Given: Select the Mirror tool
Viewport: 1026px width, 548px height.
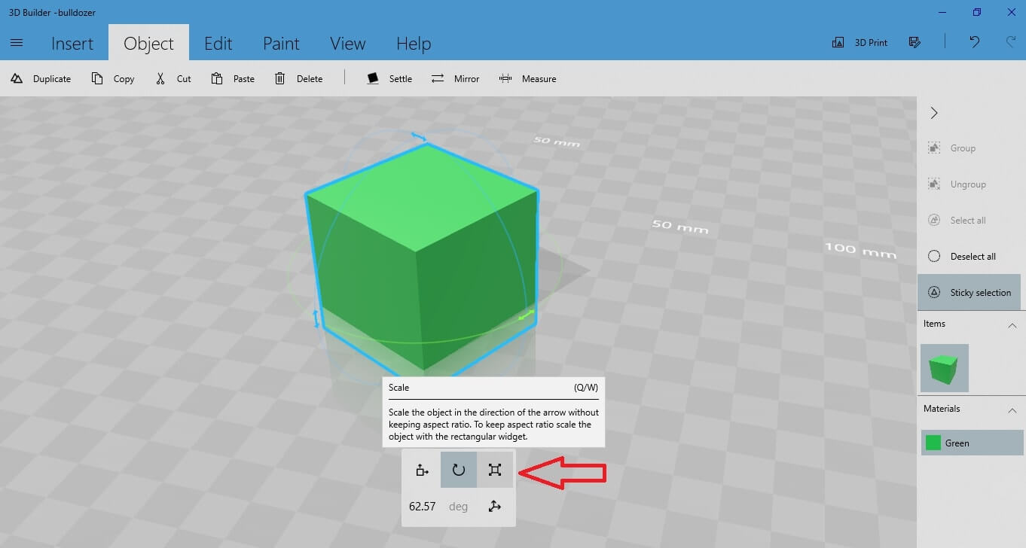Looking at the screenshot, I should (x=438, y=79).
